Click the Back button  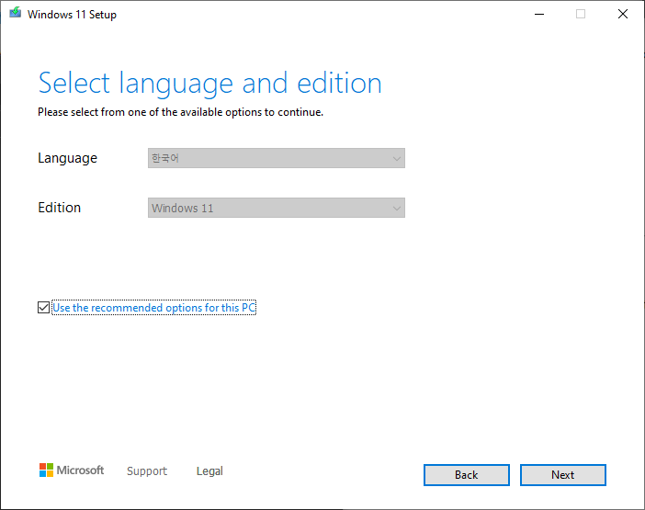[x=467, y=475]
